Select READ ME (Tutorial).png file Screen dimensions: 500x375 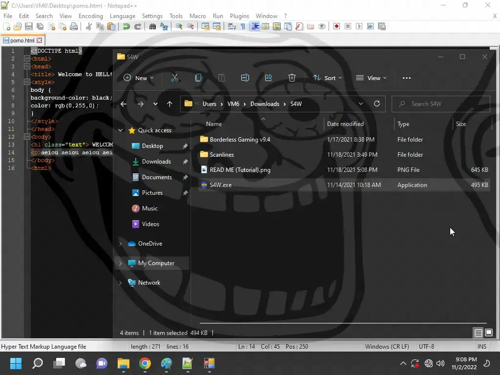344,169
